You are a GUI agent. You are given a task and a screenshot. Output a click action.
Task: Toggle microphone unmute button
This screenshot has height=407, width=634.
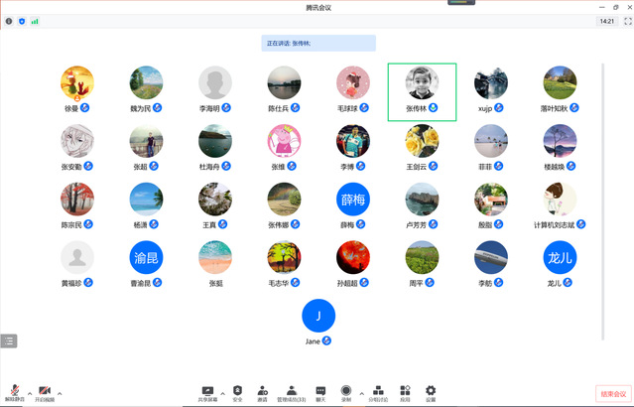tap(14, 392)
